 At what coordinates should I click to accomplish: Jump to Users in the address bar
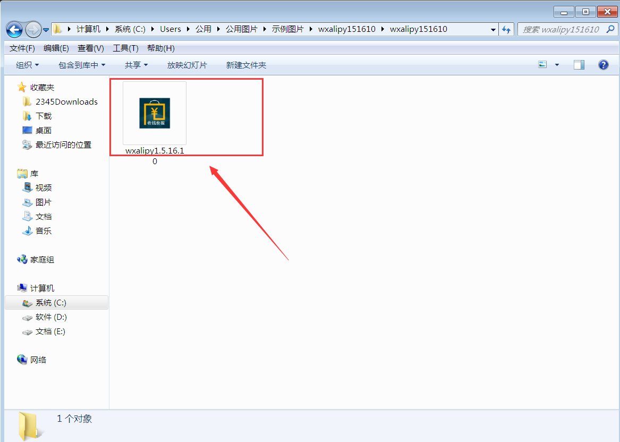pyautogui.click(x=171, y=29)
